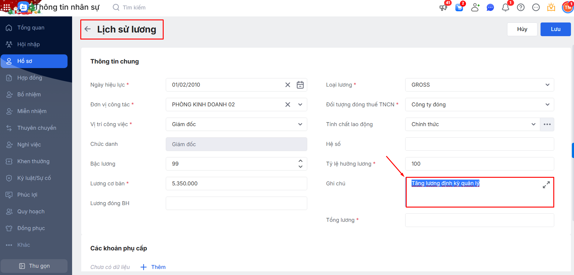Click the Lương cơ bản input field

[x=236, y=184]
